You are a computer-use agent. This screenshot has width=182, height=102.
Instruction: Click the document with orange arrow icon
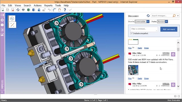(59, 10)
